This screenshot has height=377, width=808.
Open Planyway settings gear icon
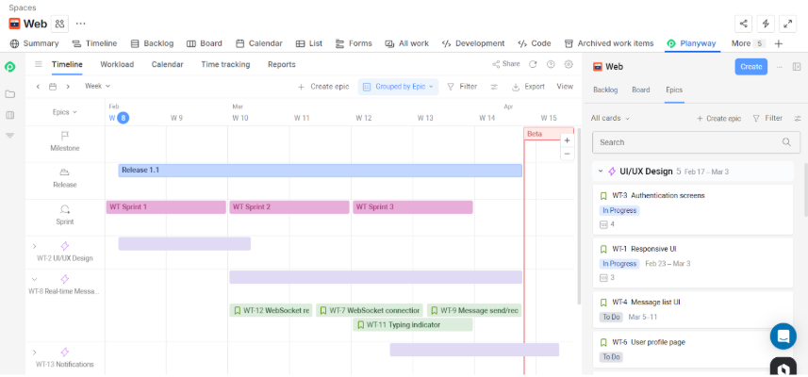pyautogui.click(x=569, y=64)
